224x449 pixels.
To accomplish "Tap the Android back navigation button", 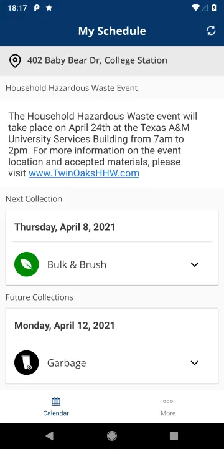I will [50, 436].
